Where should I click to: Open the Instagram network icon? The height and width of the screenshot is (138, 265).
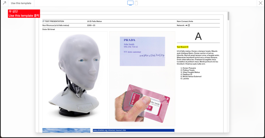[189, 25]
